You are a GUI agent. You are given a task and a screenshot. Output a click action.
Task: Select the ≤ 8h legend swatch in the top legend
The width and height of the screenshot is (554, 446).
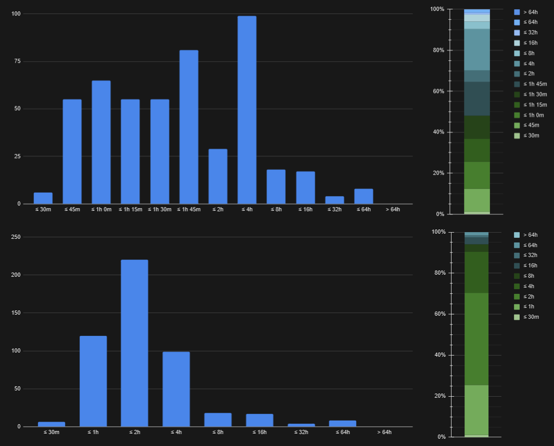(517, 53)
